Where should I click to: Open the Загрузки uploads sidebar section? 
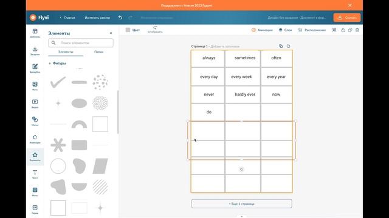coord(35,51)
